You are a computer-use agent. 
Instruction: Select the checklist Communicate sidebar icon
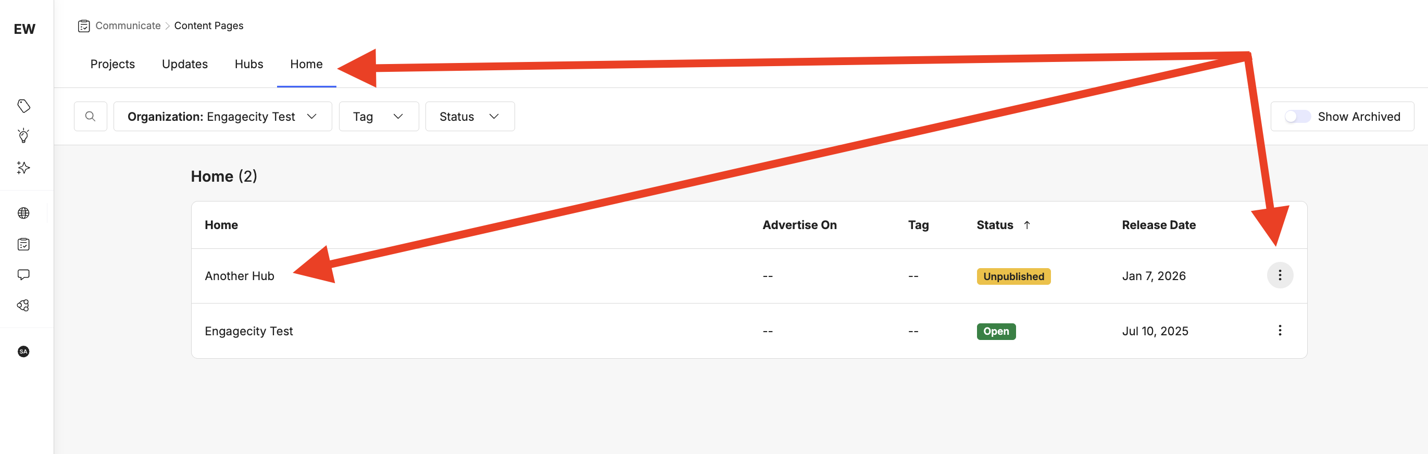click(23, 244)
